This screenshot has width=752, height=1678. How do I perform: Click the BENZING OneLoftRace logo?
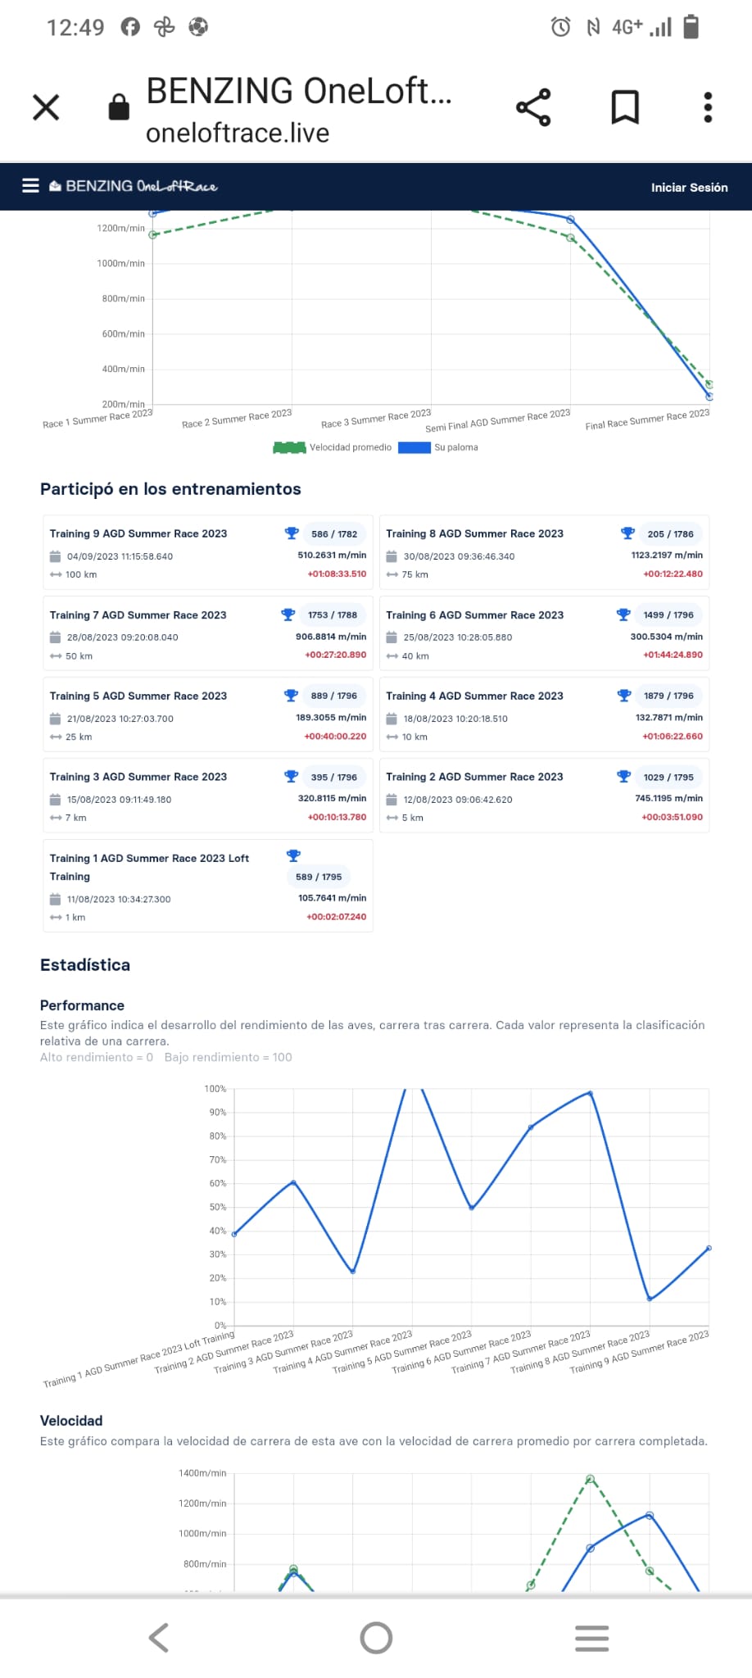pos(133,186)
